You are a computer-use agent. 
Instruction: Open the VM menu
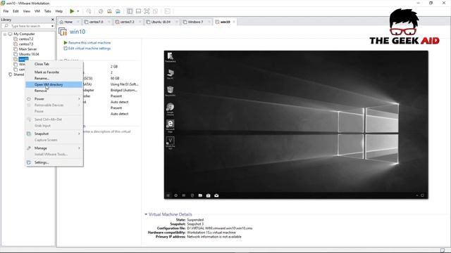(x=37, y=11)
